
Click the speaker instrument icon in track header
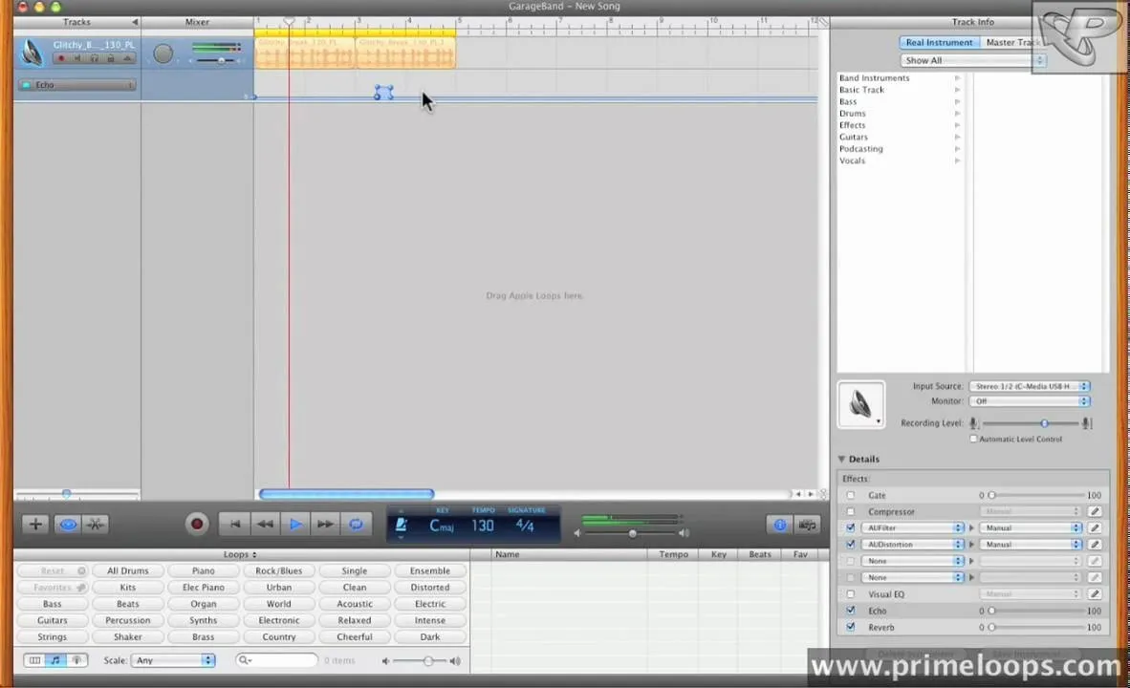[x=32, y=53]
